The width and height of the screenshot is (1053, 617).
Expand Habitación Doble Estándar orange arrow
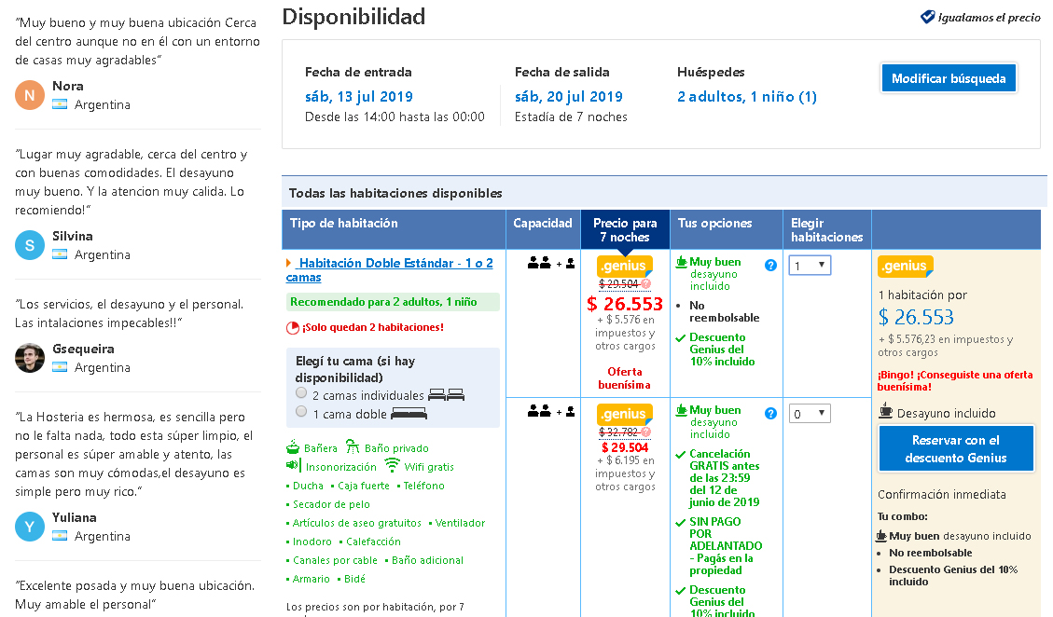tap(289, 263)
